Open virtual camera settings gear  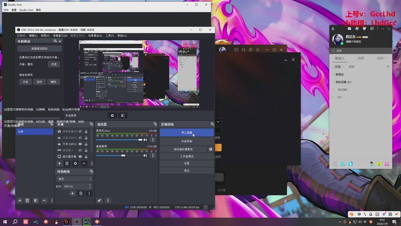pos(211,149)
